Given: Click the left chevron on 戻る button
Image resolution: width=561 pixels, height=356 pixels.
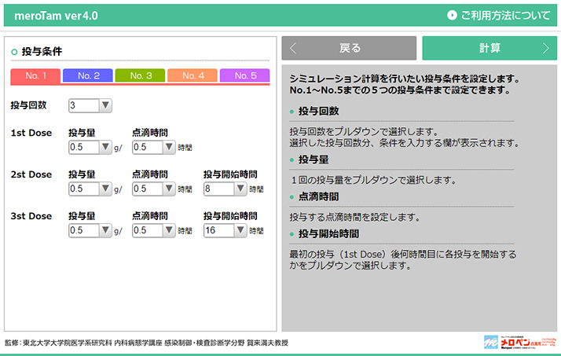Looking at the screenshot, I should [x=294, y=48].
